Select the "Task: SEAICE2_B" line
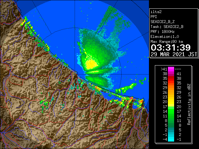 [x=167, y=27]
